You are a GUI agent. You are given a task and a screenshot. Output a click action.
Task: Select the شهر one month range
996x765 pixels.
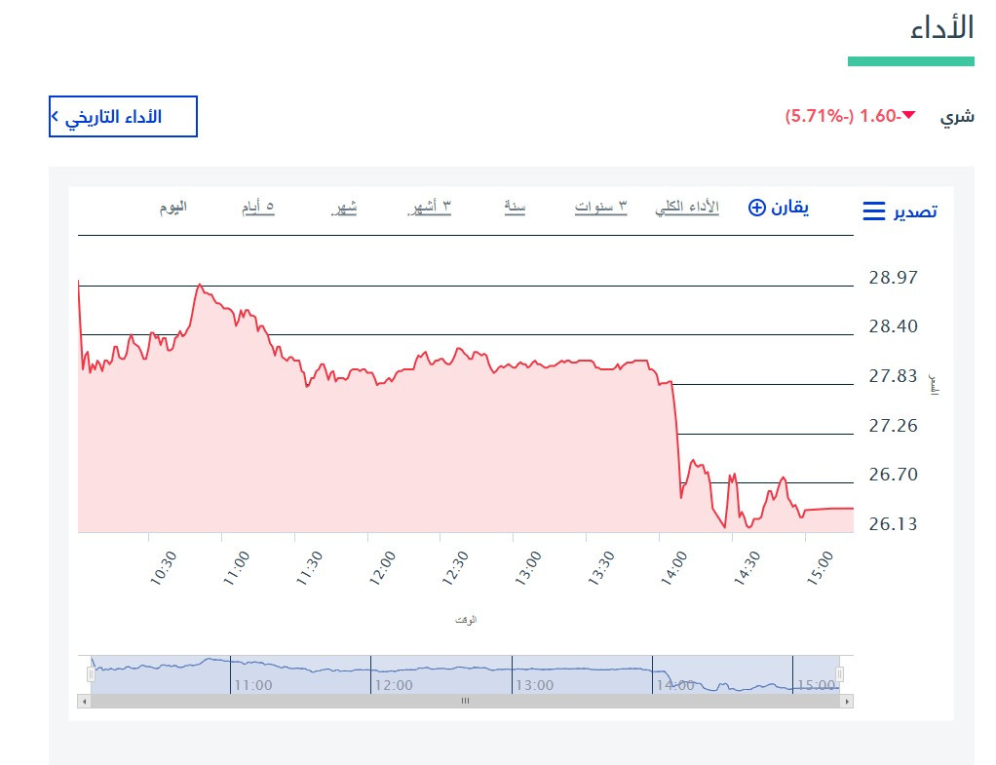click(344, 208)
